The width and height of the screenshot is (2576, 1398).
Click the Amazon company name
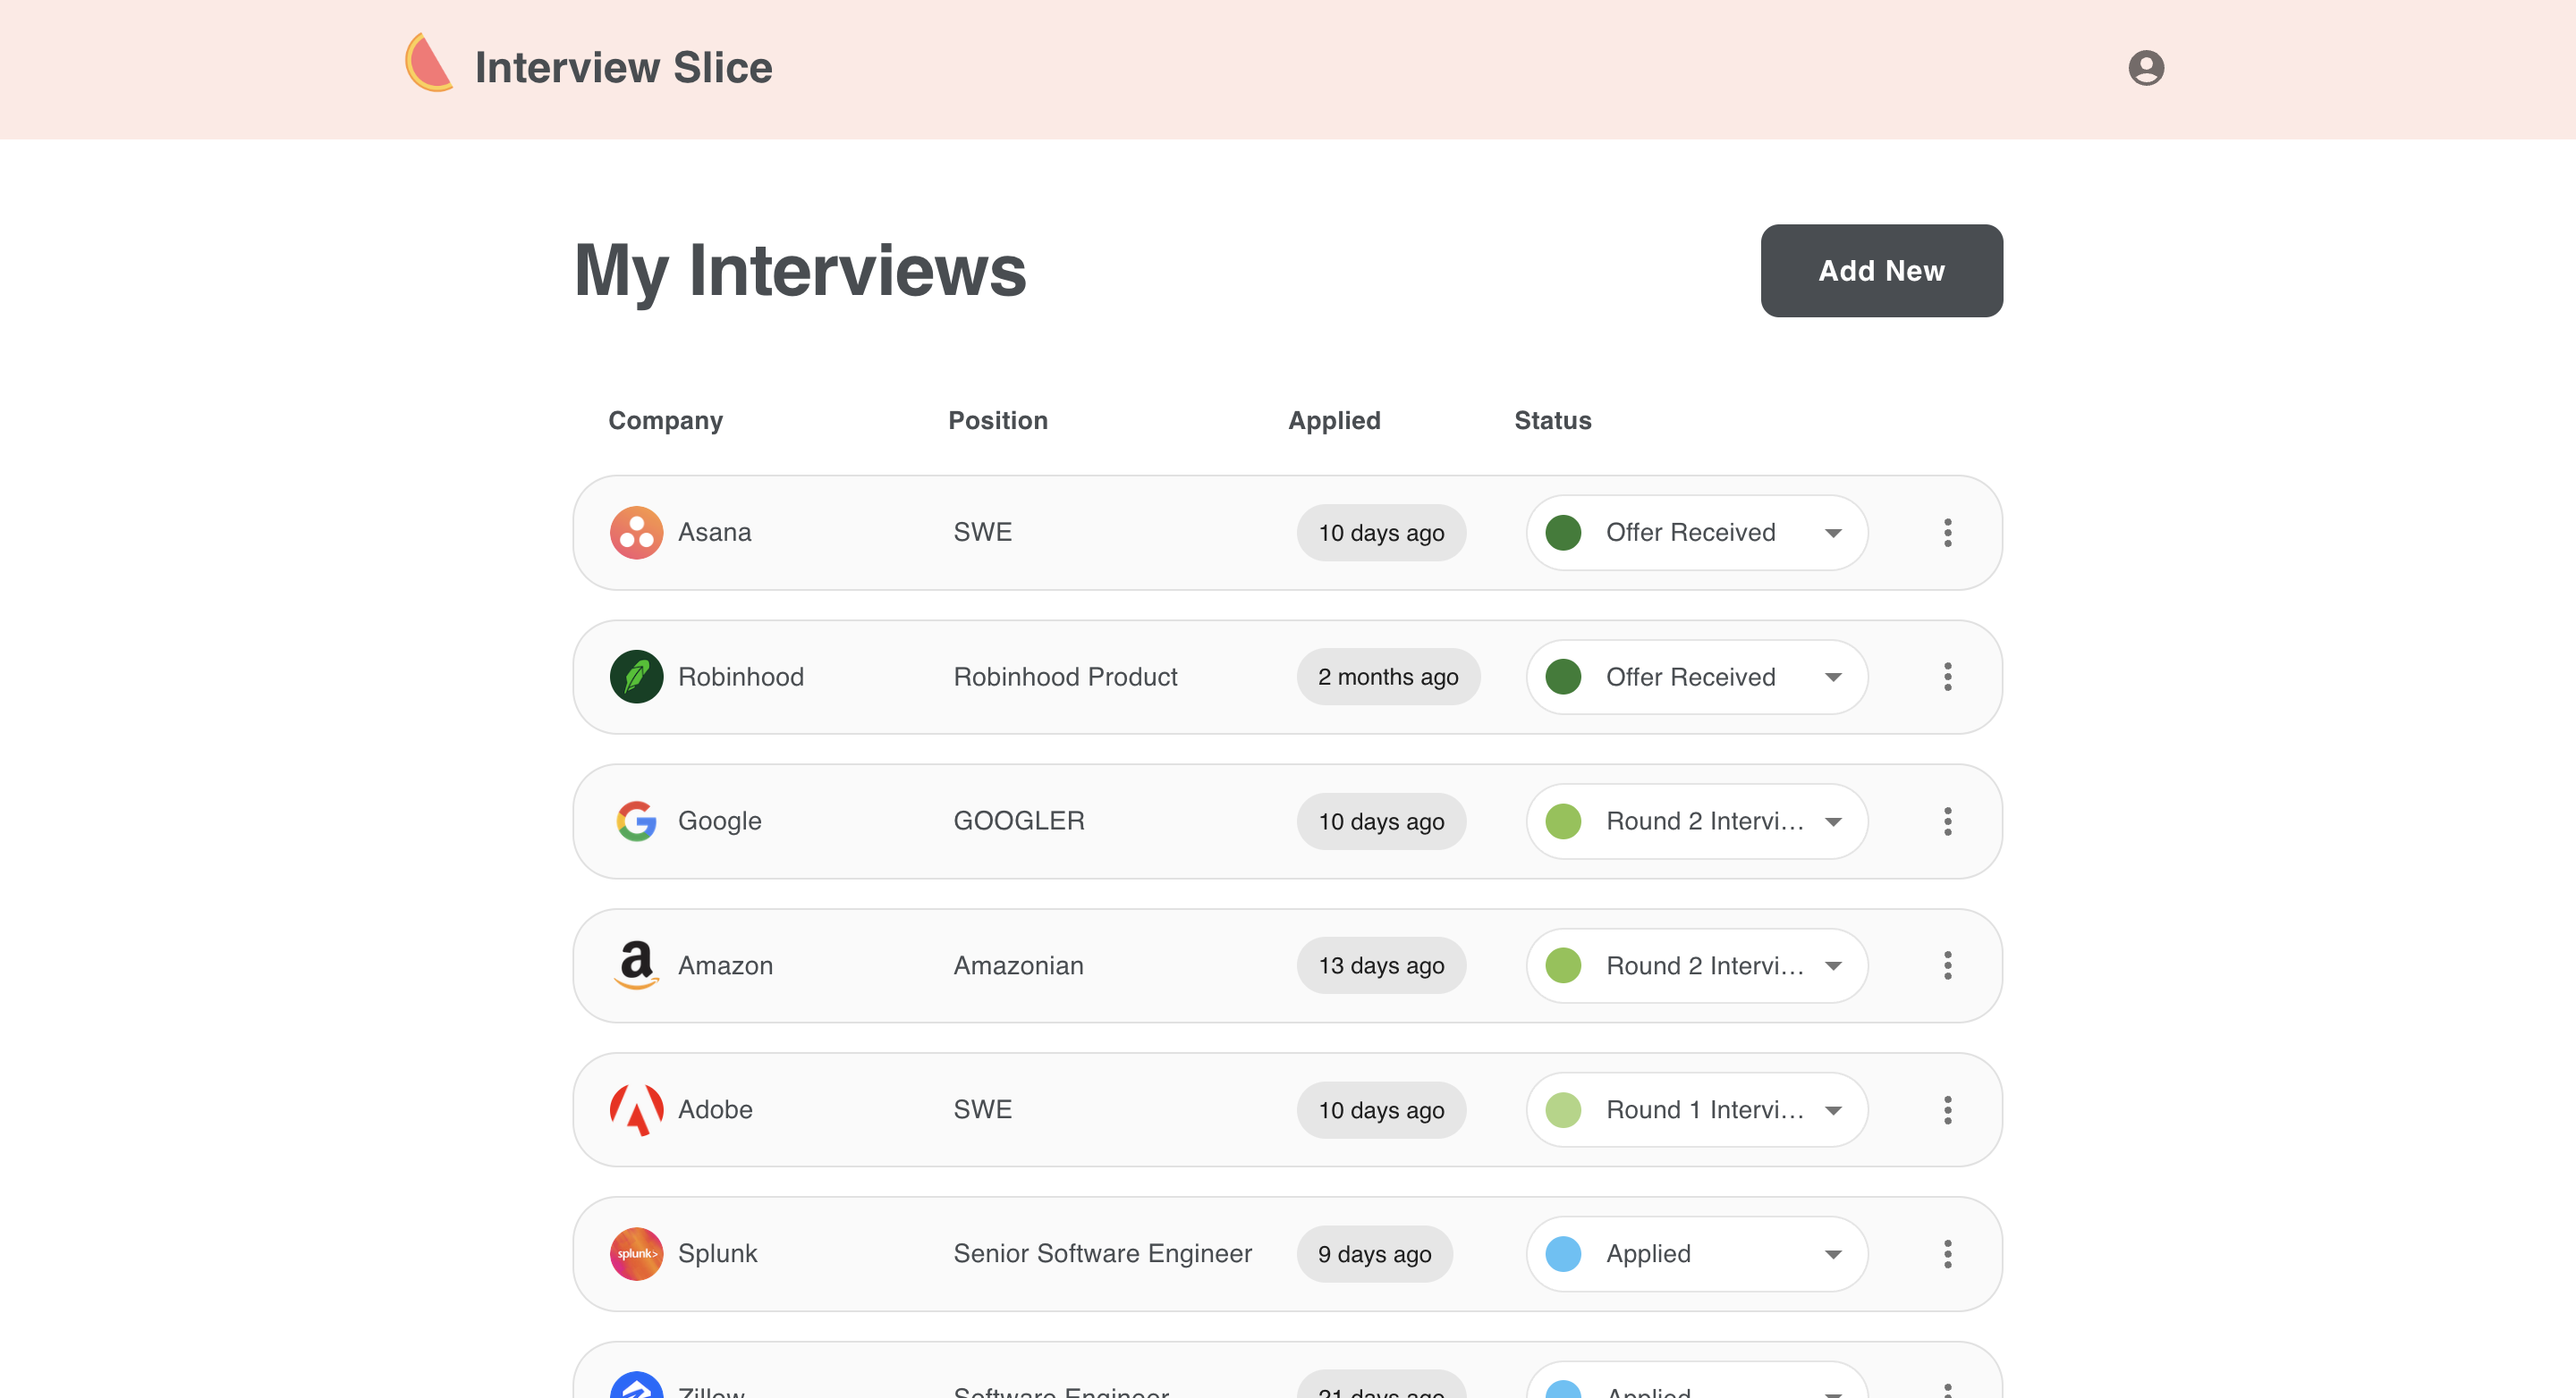click(x=725, y=964)
